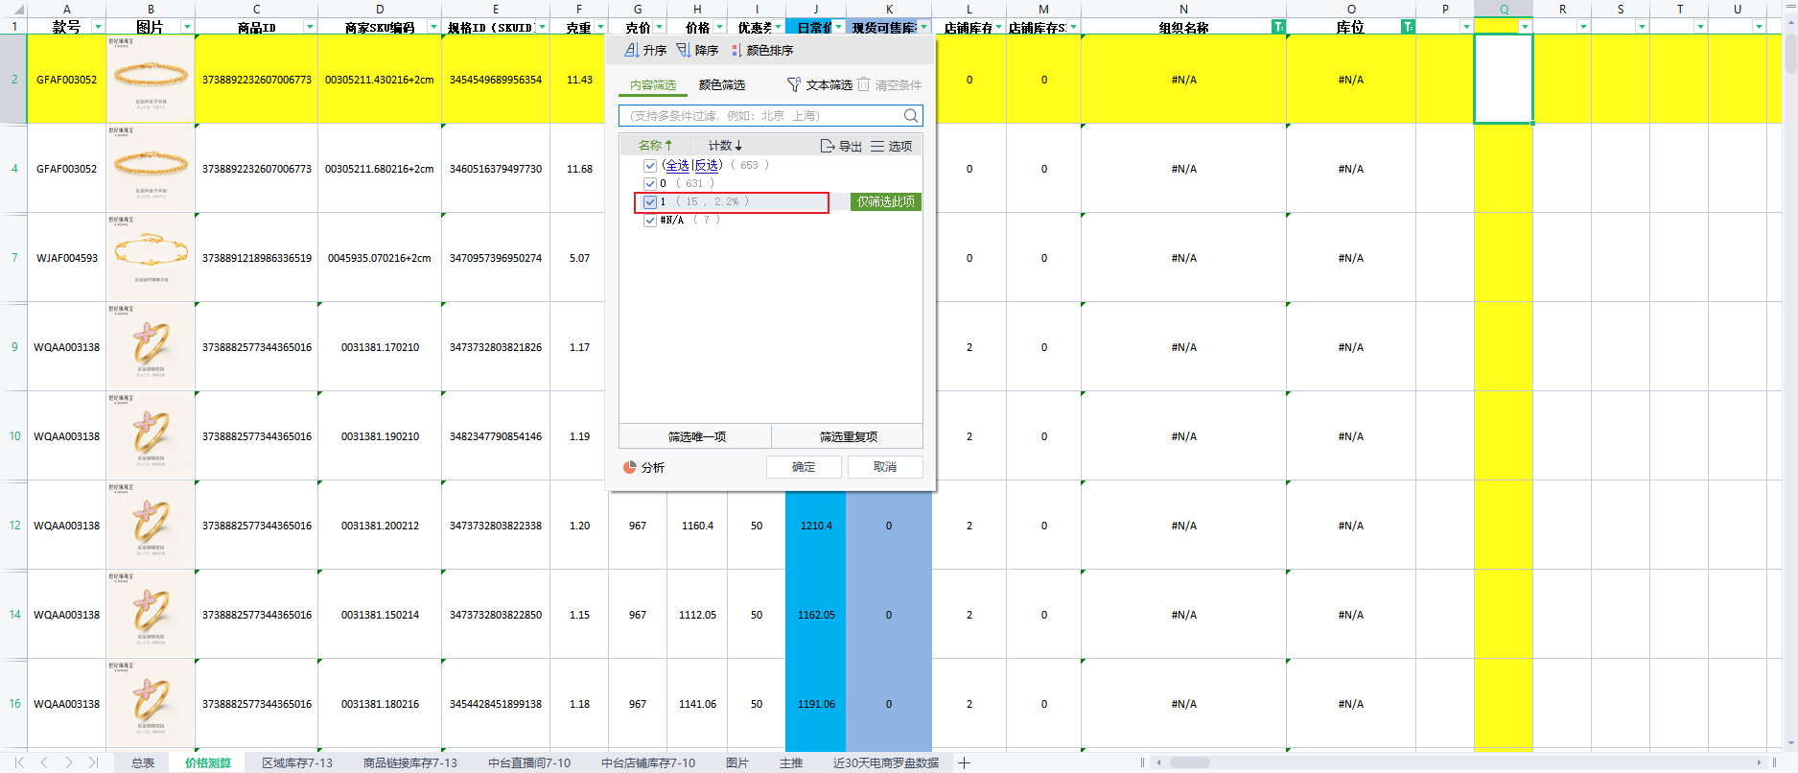Click the filter search input field
The width and height of the screenshot is (1798, 773).
(x=762, y=116)
